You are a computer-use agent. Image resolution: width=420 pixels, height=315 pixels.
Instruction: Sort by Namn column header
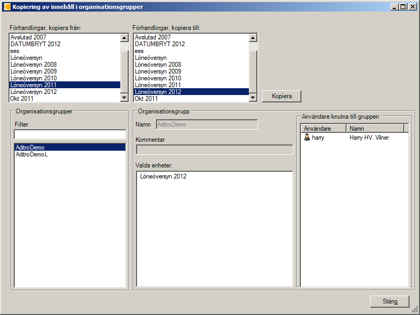[x=375, y=129]
